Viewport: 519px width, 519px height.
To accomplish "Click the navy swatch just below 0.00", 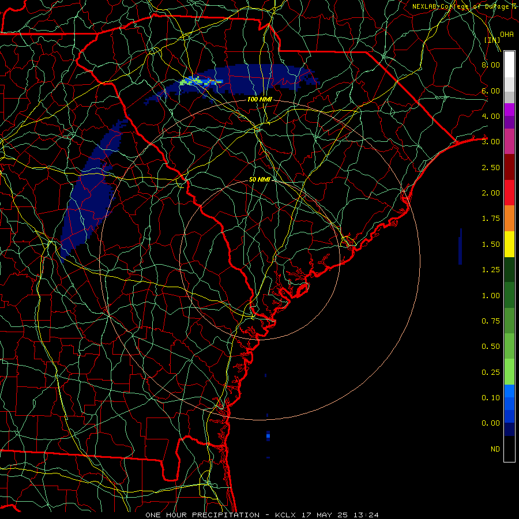I will tap(509, 430).
